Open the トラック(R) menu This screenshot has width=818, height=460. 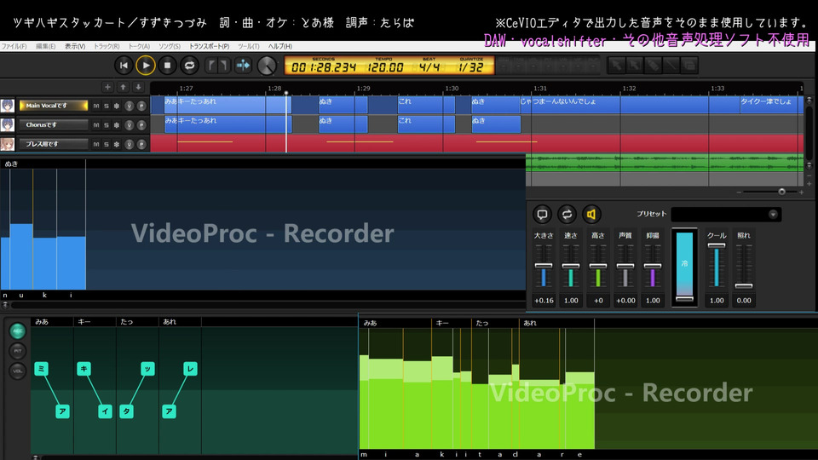tap(107, 46)
